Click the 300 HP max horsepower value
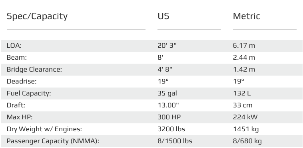The height and width of the screenshot is (148, 303). tap(169, 117)
